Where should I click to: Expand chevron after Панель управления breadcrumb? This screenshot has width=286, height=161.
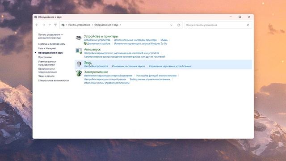(93, 25)
